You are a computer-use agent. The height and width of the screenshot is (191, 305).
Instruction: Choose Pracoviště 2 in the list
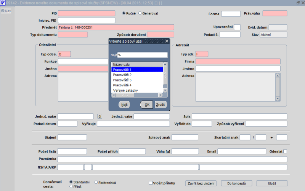tap(137, 75)
